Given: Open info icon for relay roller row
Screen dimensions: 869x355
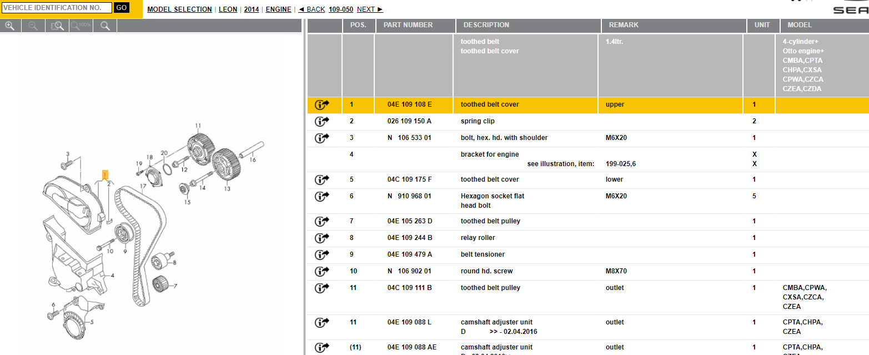Looking at the screenshot, I should tap(322, 238).
